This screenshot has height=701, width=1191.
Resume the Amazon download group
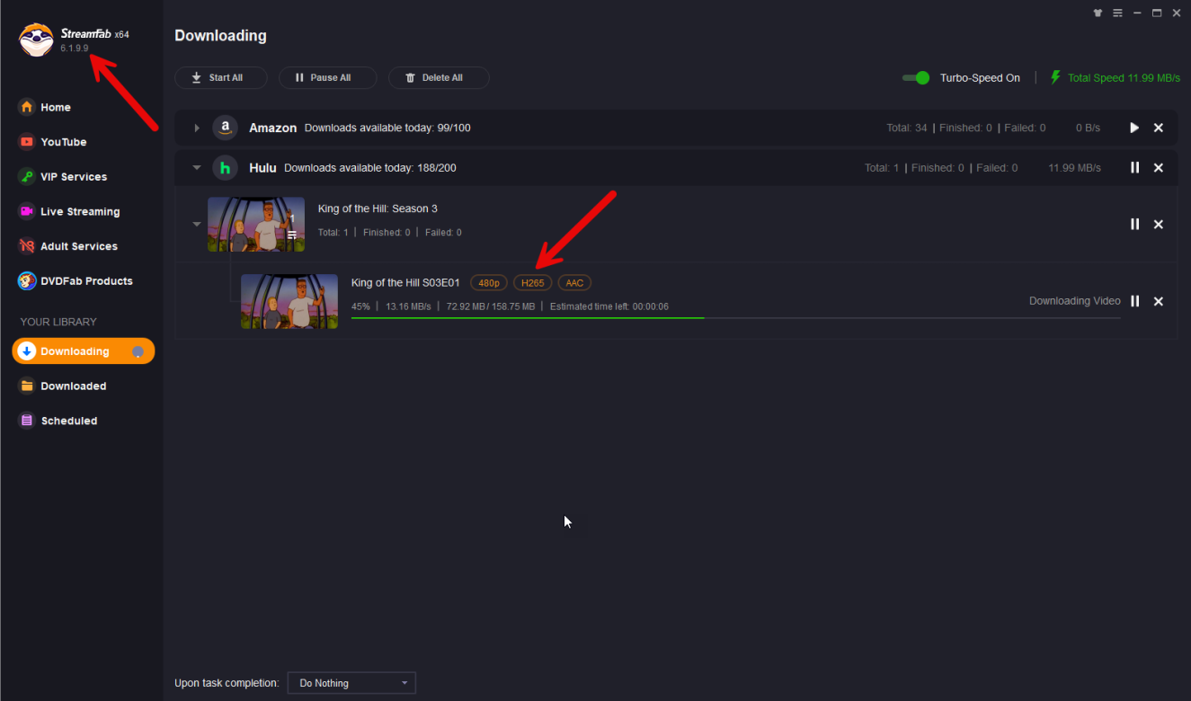[1134, 128]
